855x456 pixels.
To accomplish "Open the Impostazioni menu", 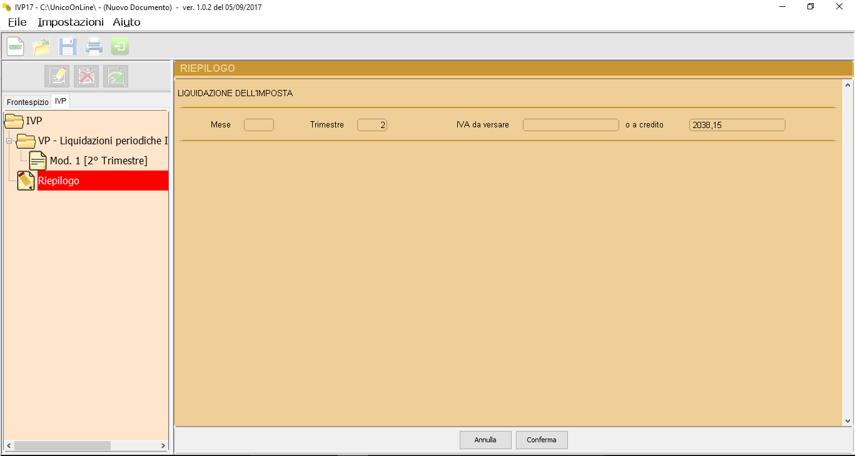I will 71,22.
